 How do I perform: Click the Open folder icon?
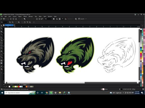pyautogui.click(x=4, y=19)
